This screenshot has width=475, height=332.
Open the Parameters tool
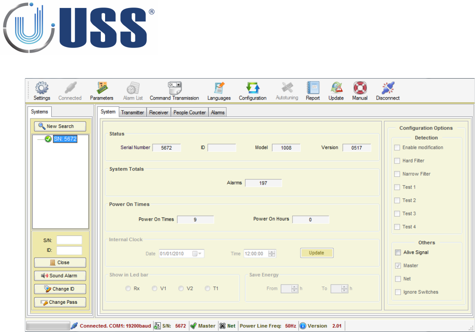(101, 91)
